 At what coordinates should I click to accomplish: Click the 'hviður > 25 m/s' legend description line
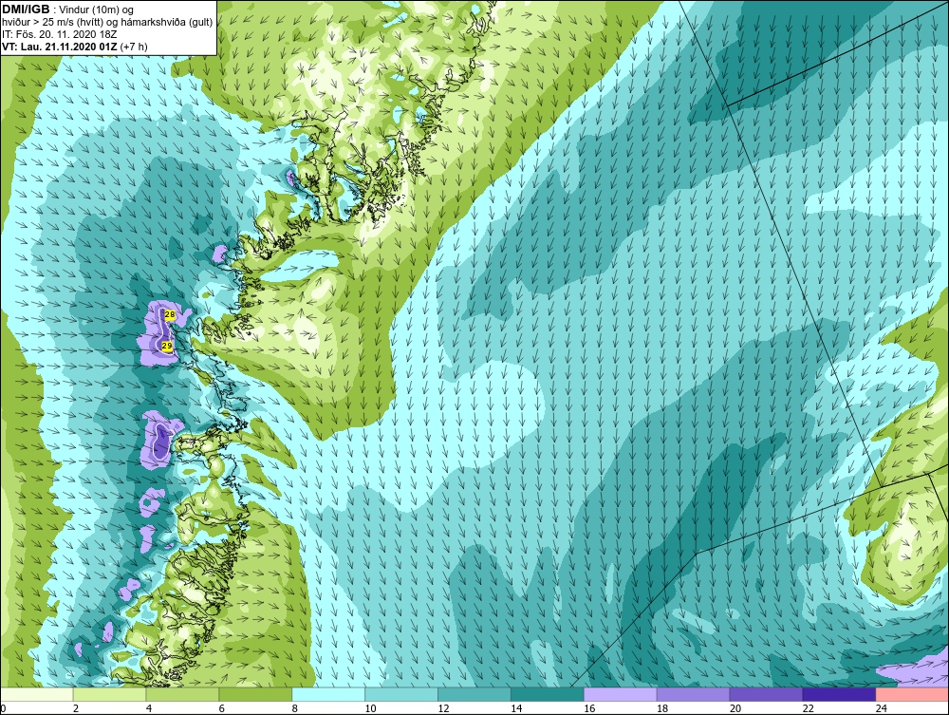click(x=107, y=23)
